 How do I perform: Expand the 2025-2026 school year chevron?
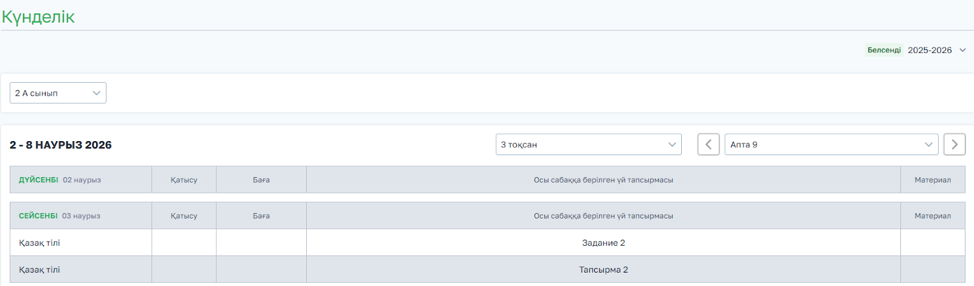[x=962, y=50]
